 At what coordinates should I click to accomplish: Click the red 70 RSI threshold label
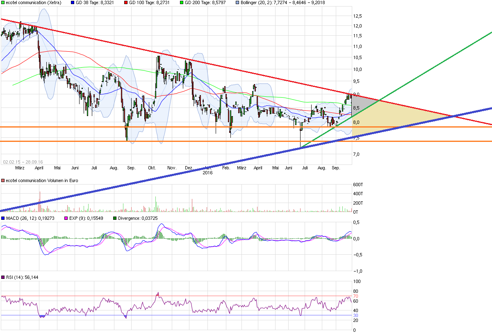point(356,296)
